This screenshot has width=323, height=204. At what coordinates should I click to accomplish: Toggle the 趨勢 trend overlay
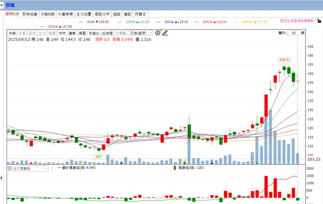pyautogui.click(x=72, y=33)
